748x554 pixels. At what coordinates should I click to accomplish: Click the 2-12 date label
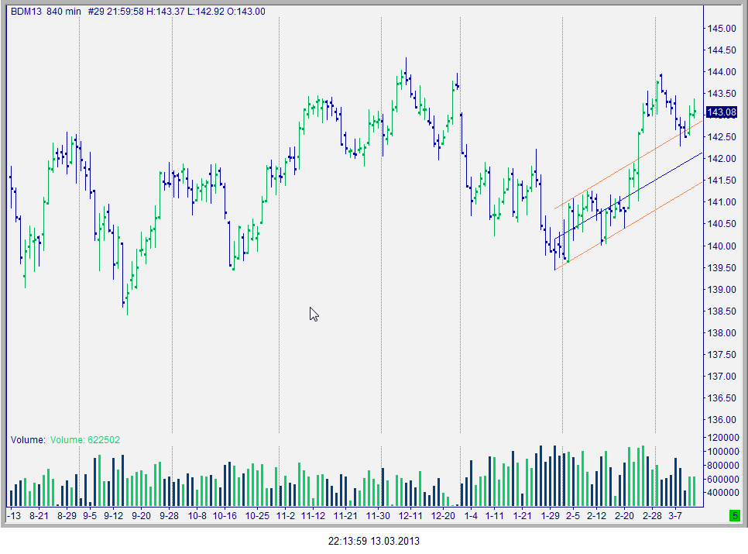(x=596, y=516)
